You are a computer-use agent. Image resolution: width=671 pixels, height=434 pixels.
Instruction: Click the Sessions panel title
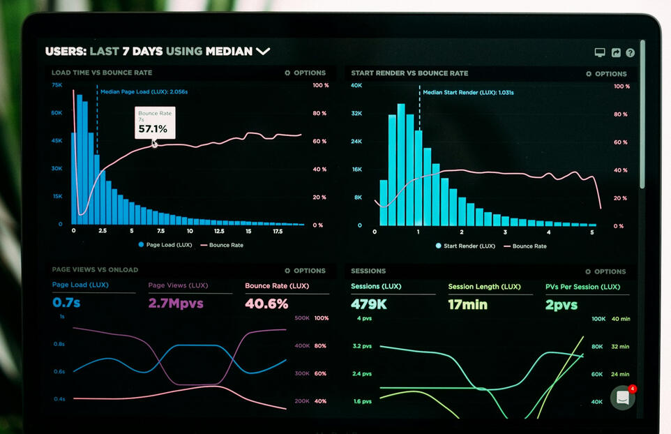point(368,271)
